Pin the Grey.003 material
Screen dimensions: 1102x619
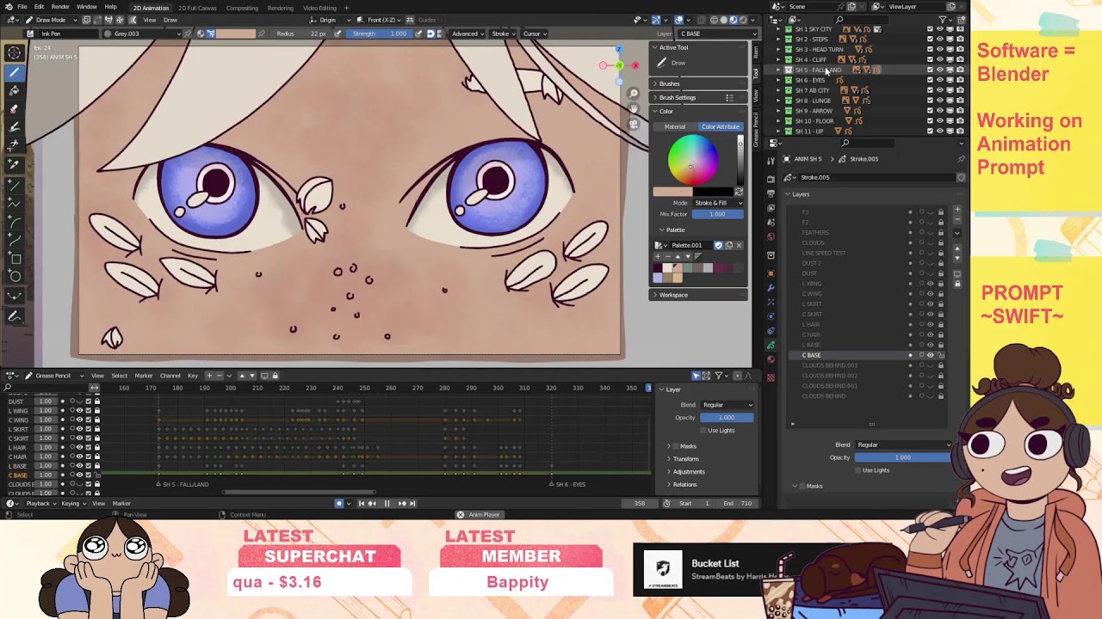[x=189, y=34]
